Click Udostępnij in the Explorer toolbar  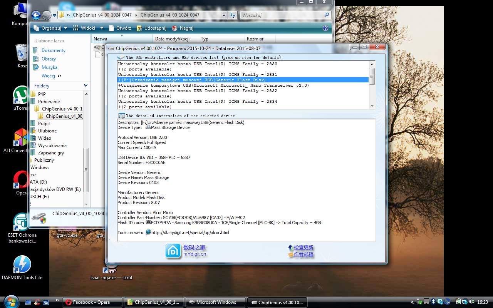[x=151, y=28]
